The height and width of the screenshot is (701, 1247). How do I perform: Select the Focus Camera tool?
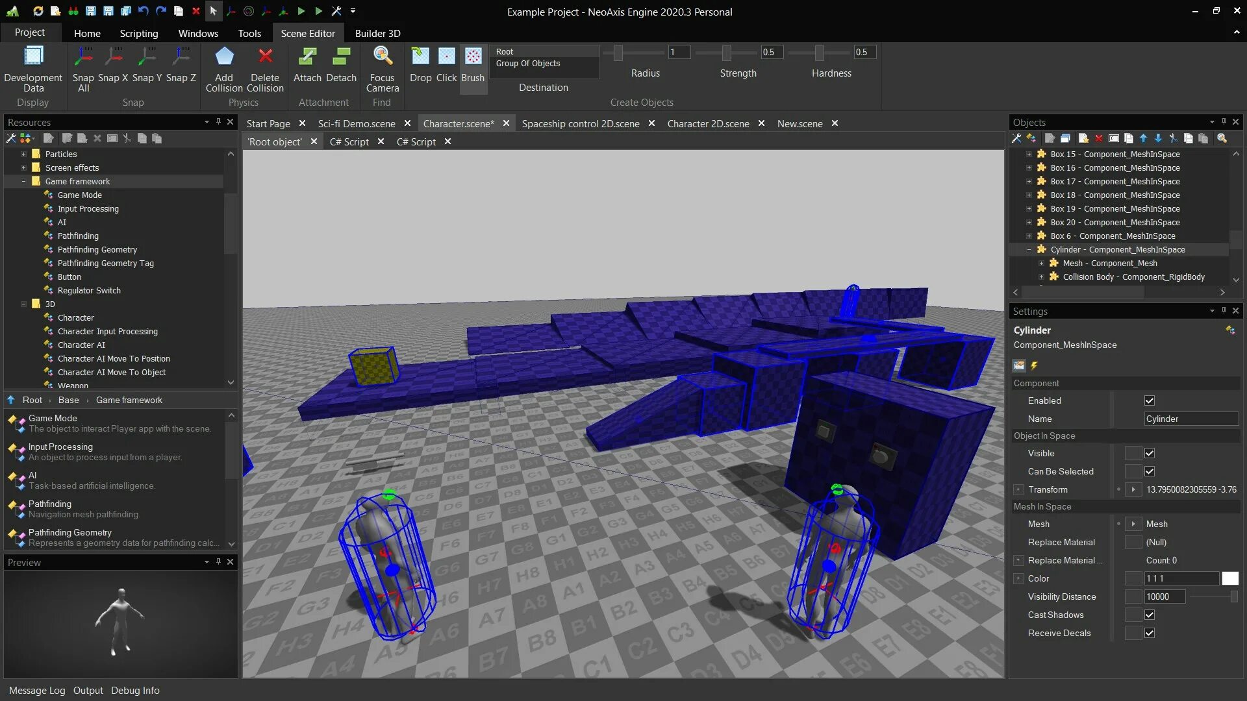tap(382, 57)
